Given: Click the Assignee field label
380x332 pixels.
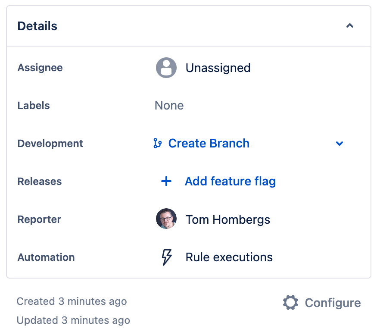Looking at the screenshot, I should (40, 68).
